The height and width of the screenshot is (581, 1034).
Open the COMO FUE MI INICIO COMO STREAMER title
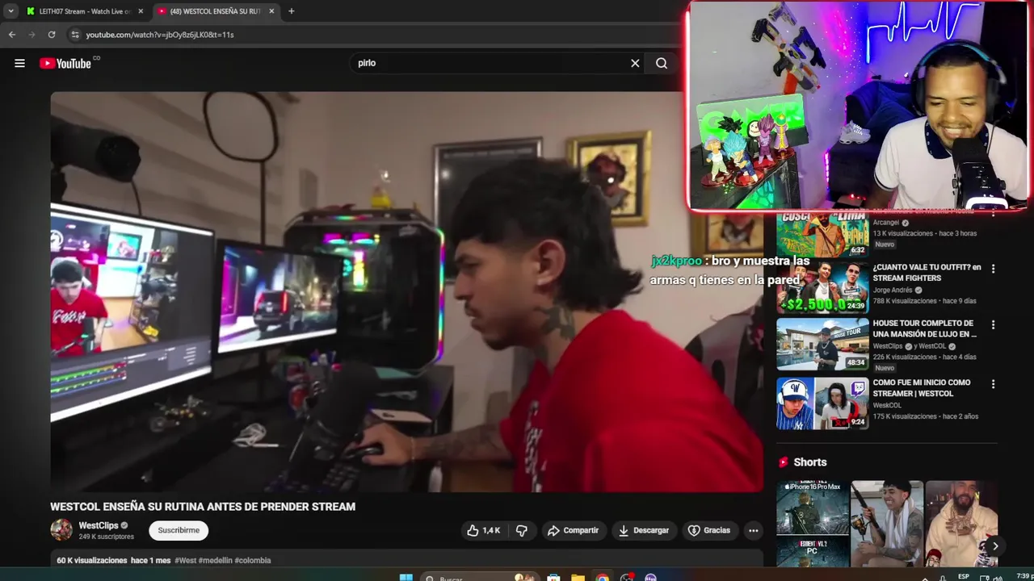[x=922, y=388]
